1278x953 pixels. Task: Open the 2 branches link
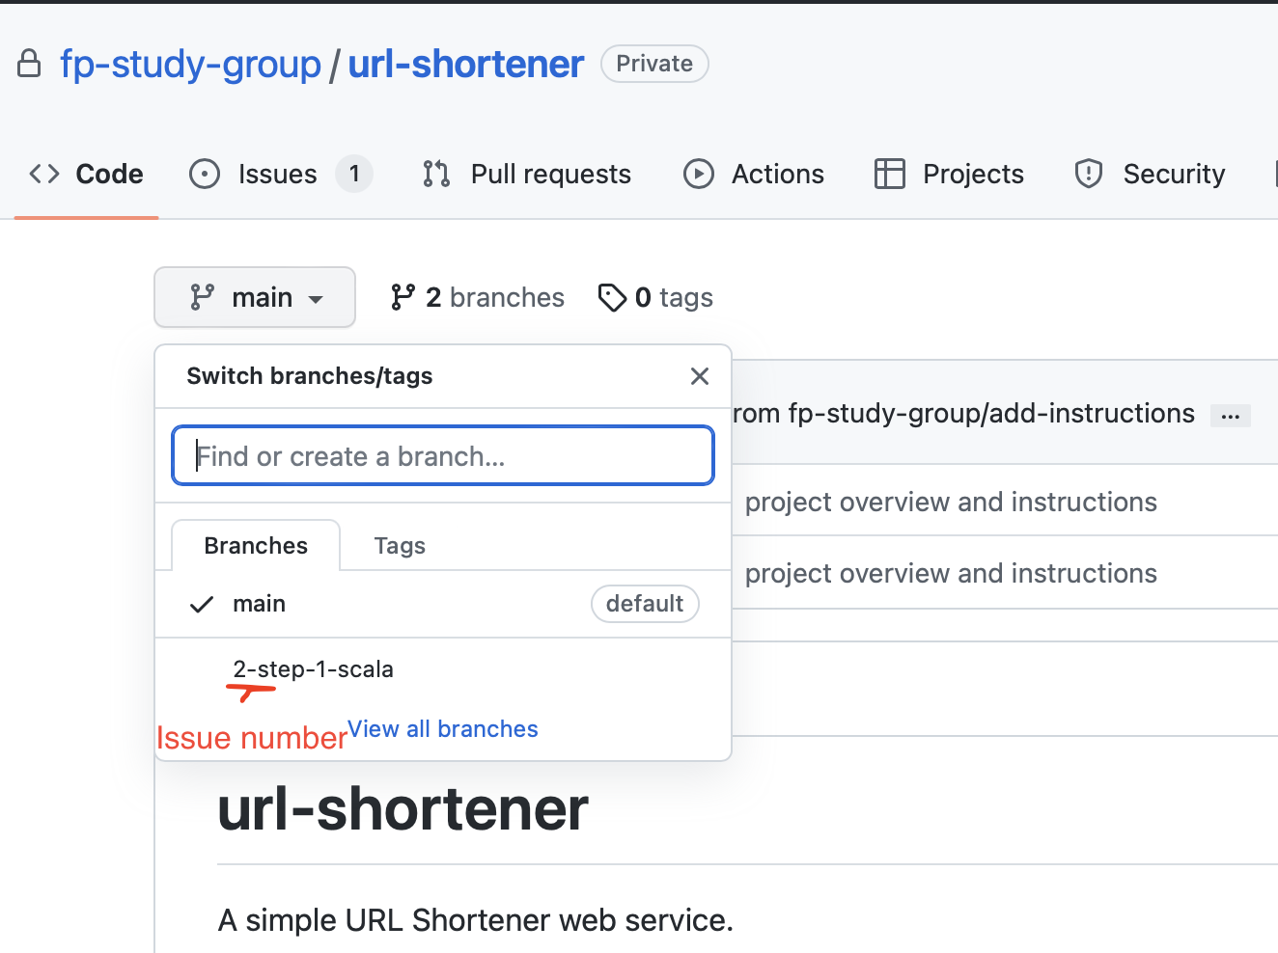coord(477,297)
